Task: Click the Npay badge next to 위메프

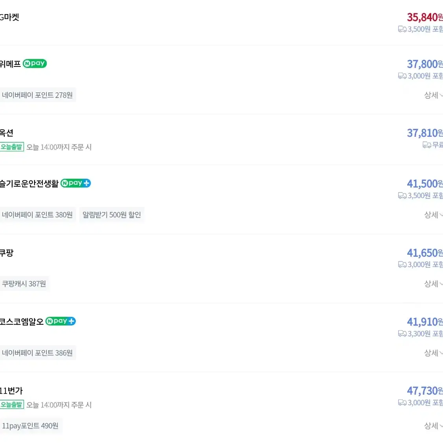Action: tap(35, 63)
